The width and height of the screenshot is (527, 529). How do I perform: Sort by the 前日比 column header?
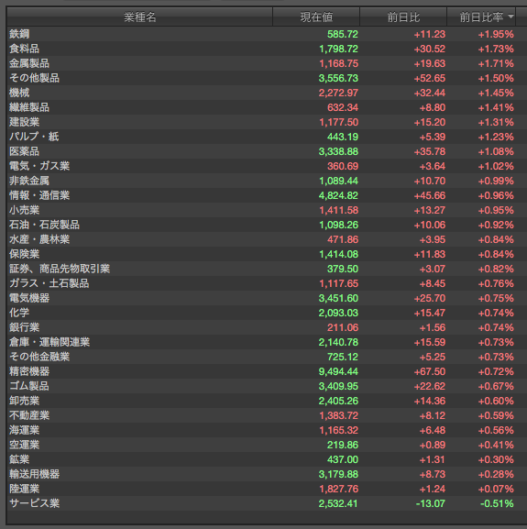pyautogui.click(x=403, y=17)
